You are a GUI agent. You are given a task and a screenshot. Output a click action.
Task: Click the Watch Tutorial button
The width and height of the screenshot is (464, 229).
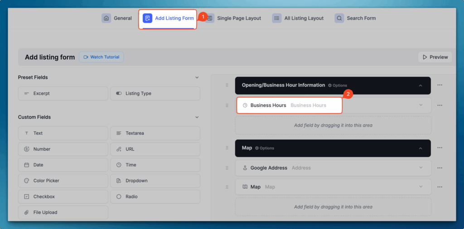pos(101,57)
